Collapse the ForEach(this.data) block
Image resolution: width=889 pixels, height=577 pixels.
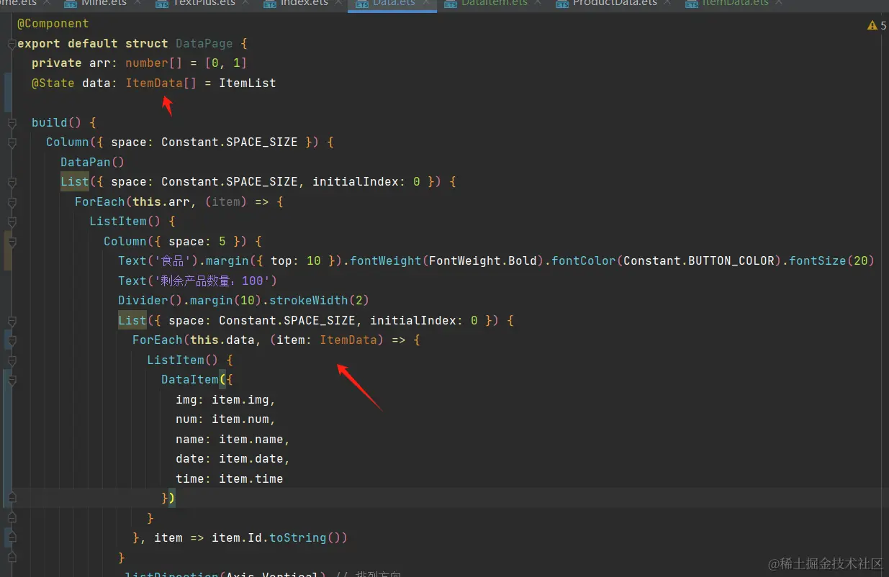coord(11,340)
